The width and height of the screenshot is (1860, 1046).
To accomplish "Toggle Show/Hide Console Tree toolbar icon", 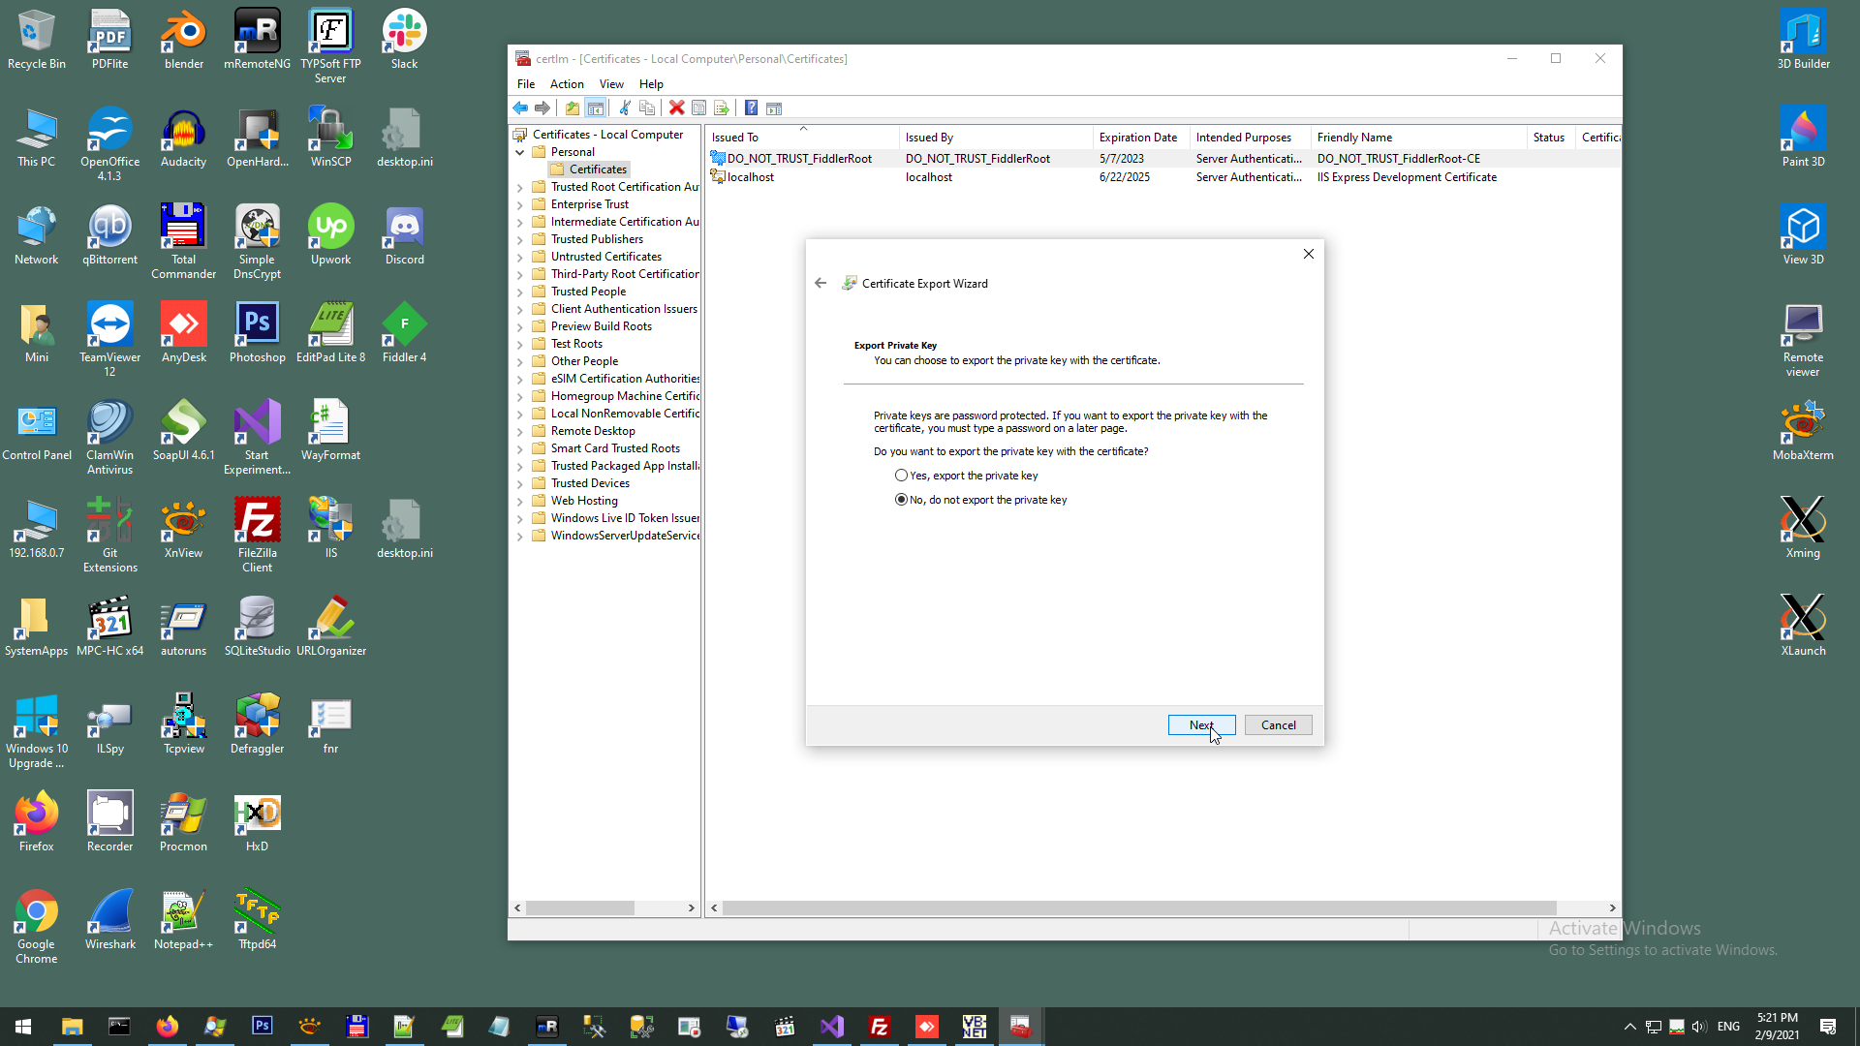I will pos(596,108).
